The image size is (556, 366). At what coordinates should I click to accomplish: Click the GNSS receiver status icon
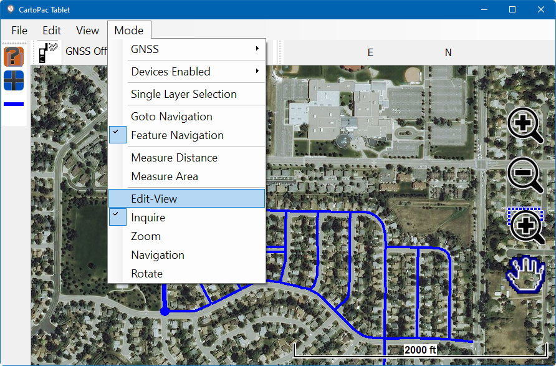(48, 52)
